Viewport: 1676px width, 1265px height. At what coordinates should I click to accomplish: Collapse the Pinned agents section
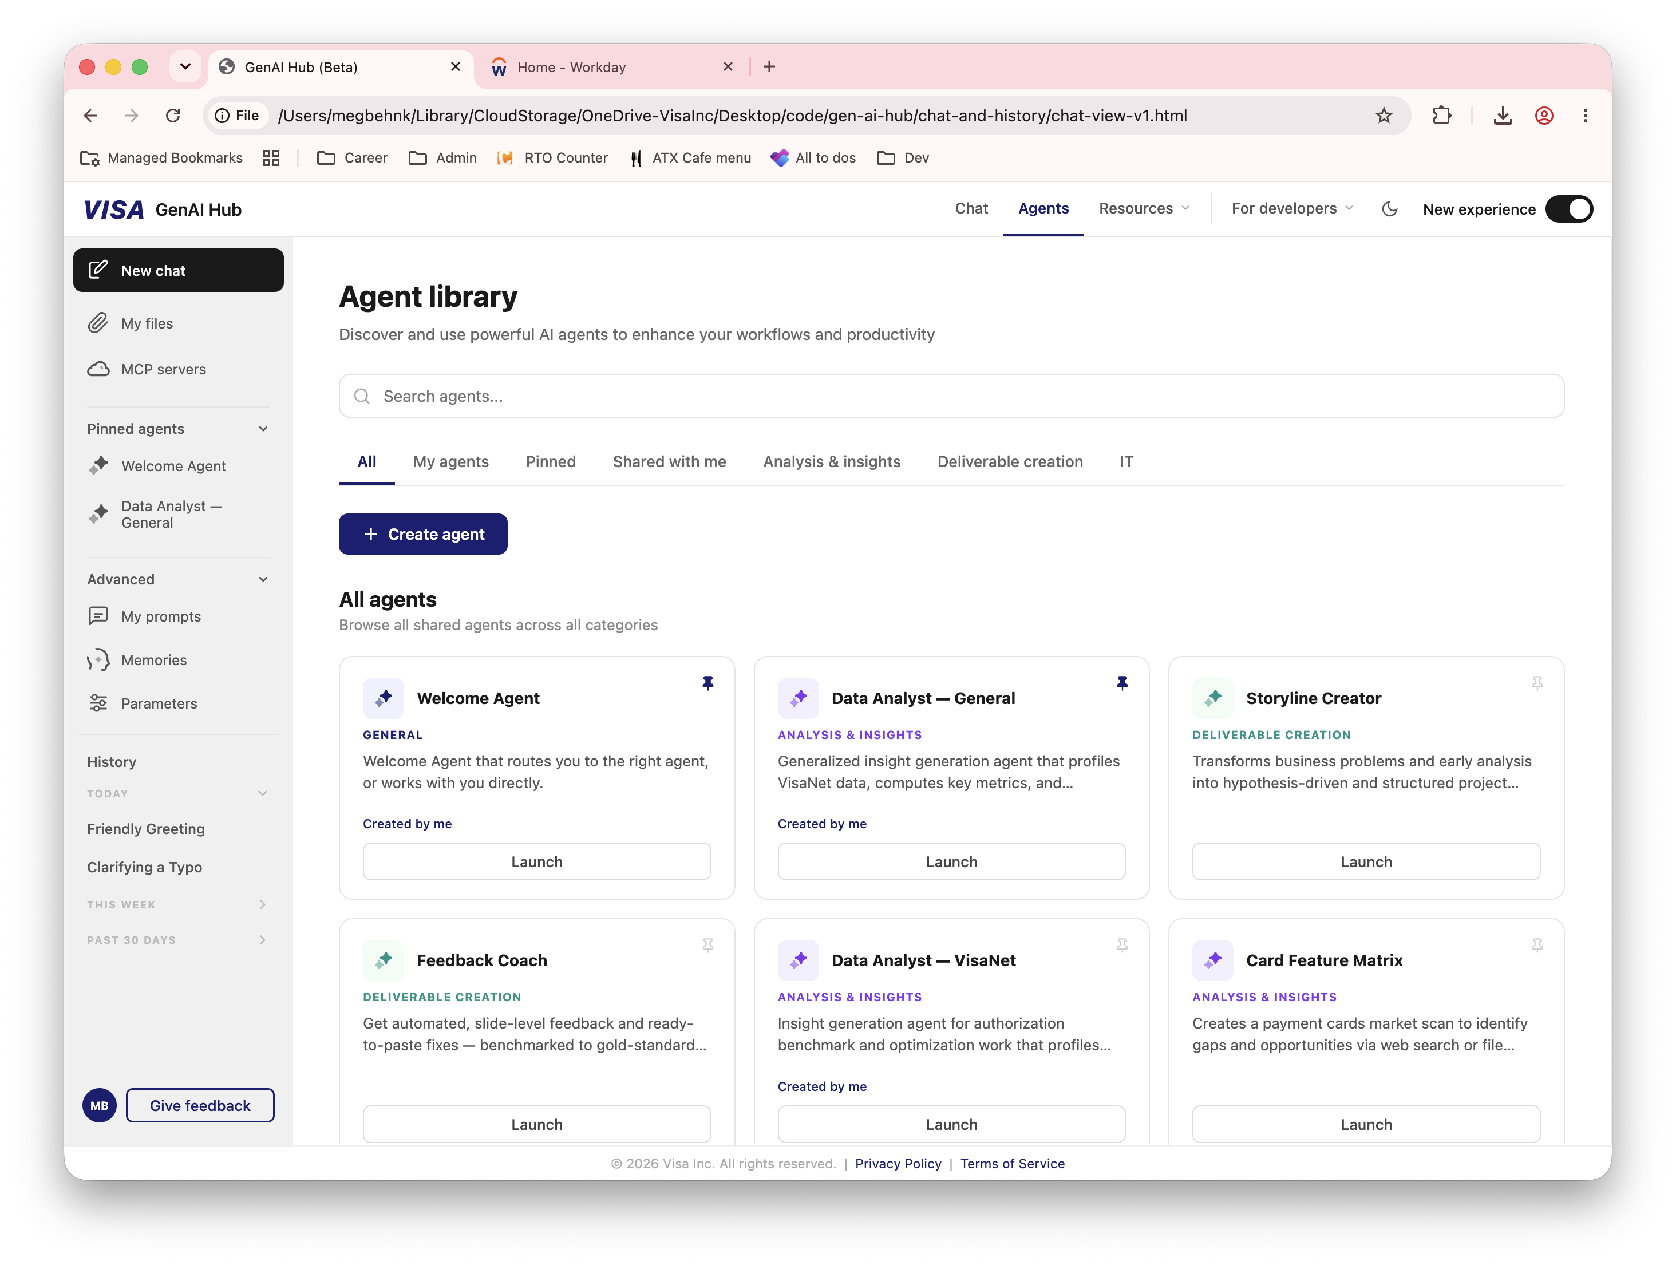point(263,429)
